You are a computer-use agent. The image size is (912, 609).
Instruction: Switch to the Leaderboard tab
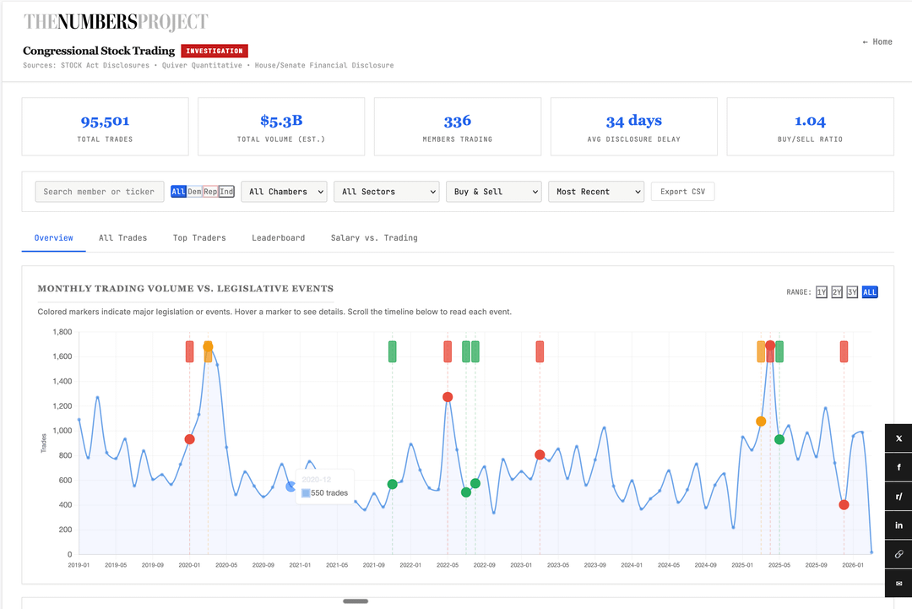click(278, 238)
